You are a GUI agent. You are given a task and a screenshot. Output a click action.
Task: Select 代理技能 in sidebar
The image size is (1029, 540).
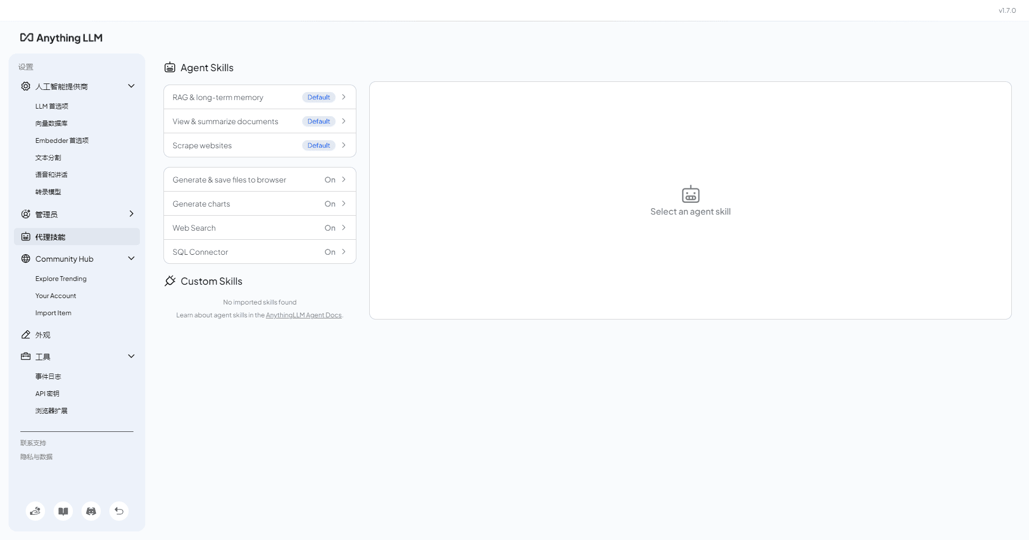(x=77, y=237)
